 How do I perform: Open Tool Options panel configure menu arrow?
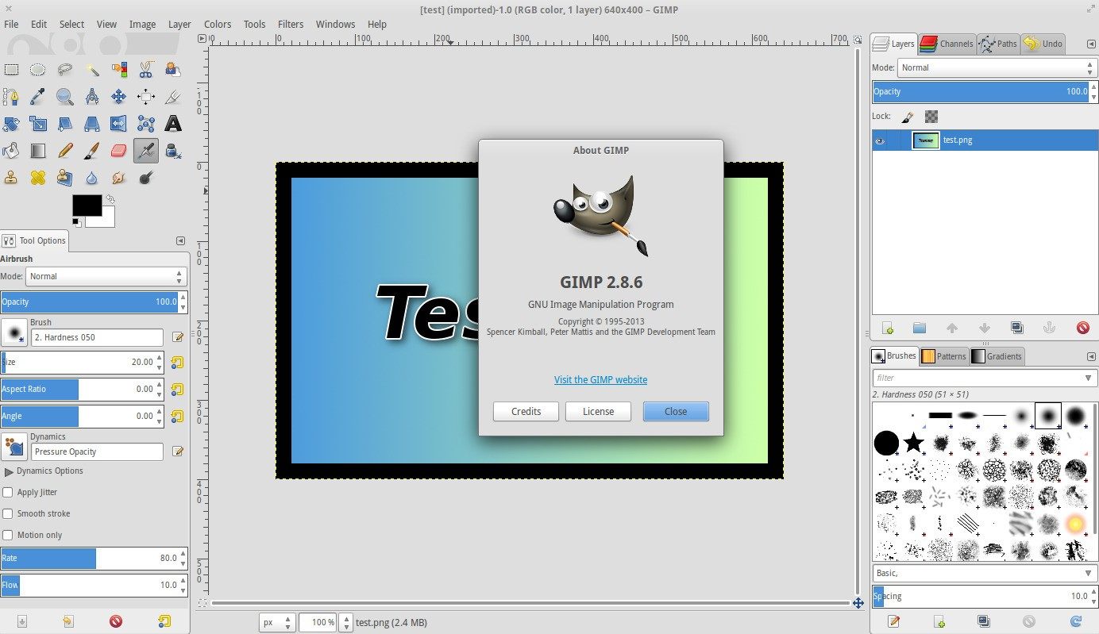pyautogui.click(x=180, y=240)
